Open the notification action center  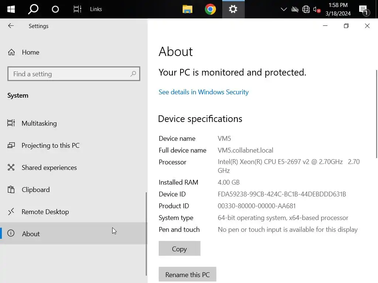(x=364, y=10)
